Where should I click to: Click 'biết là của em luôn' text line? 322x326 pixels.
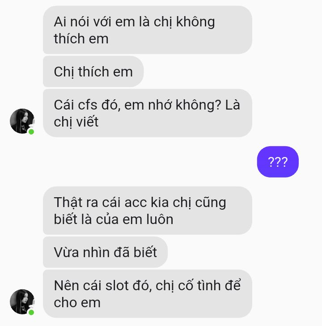point(114,219)
